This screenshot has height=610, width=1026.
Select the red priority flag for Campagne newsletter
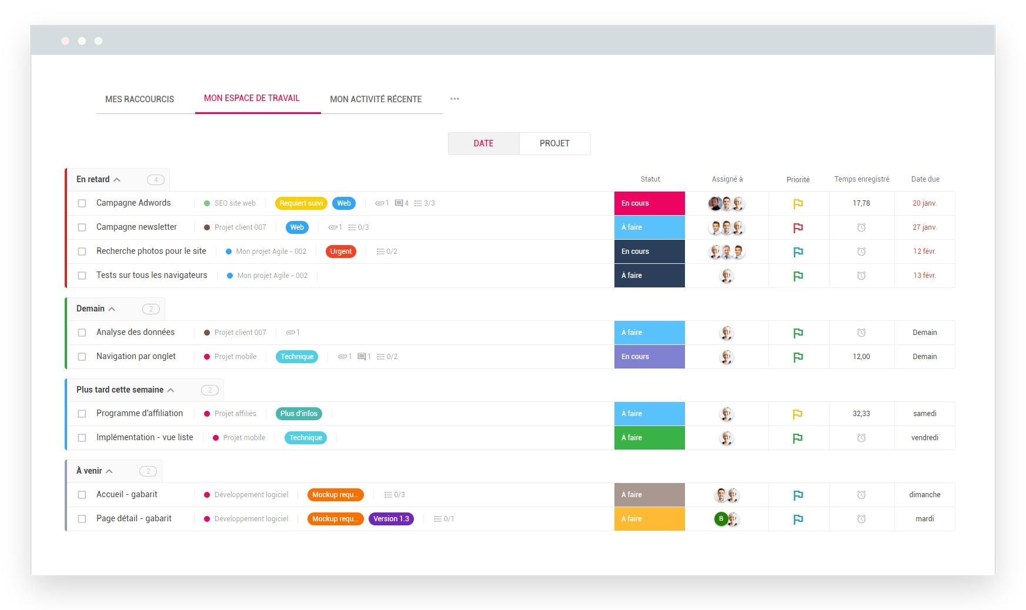pyautogui.click(x=798, y=227)
